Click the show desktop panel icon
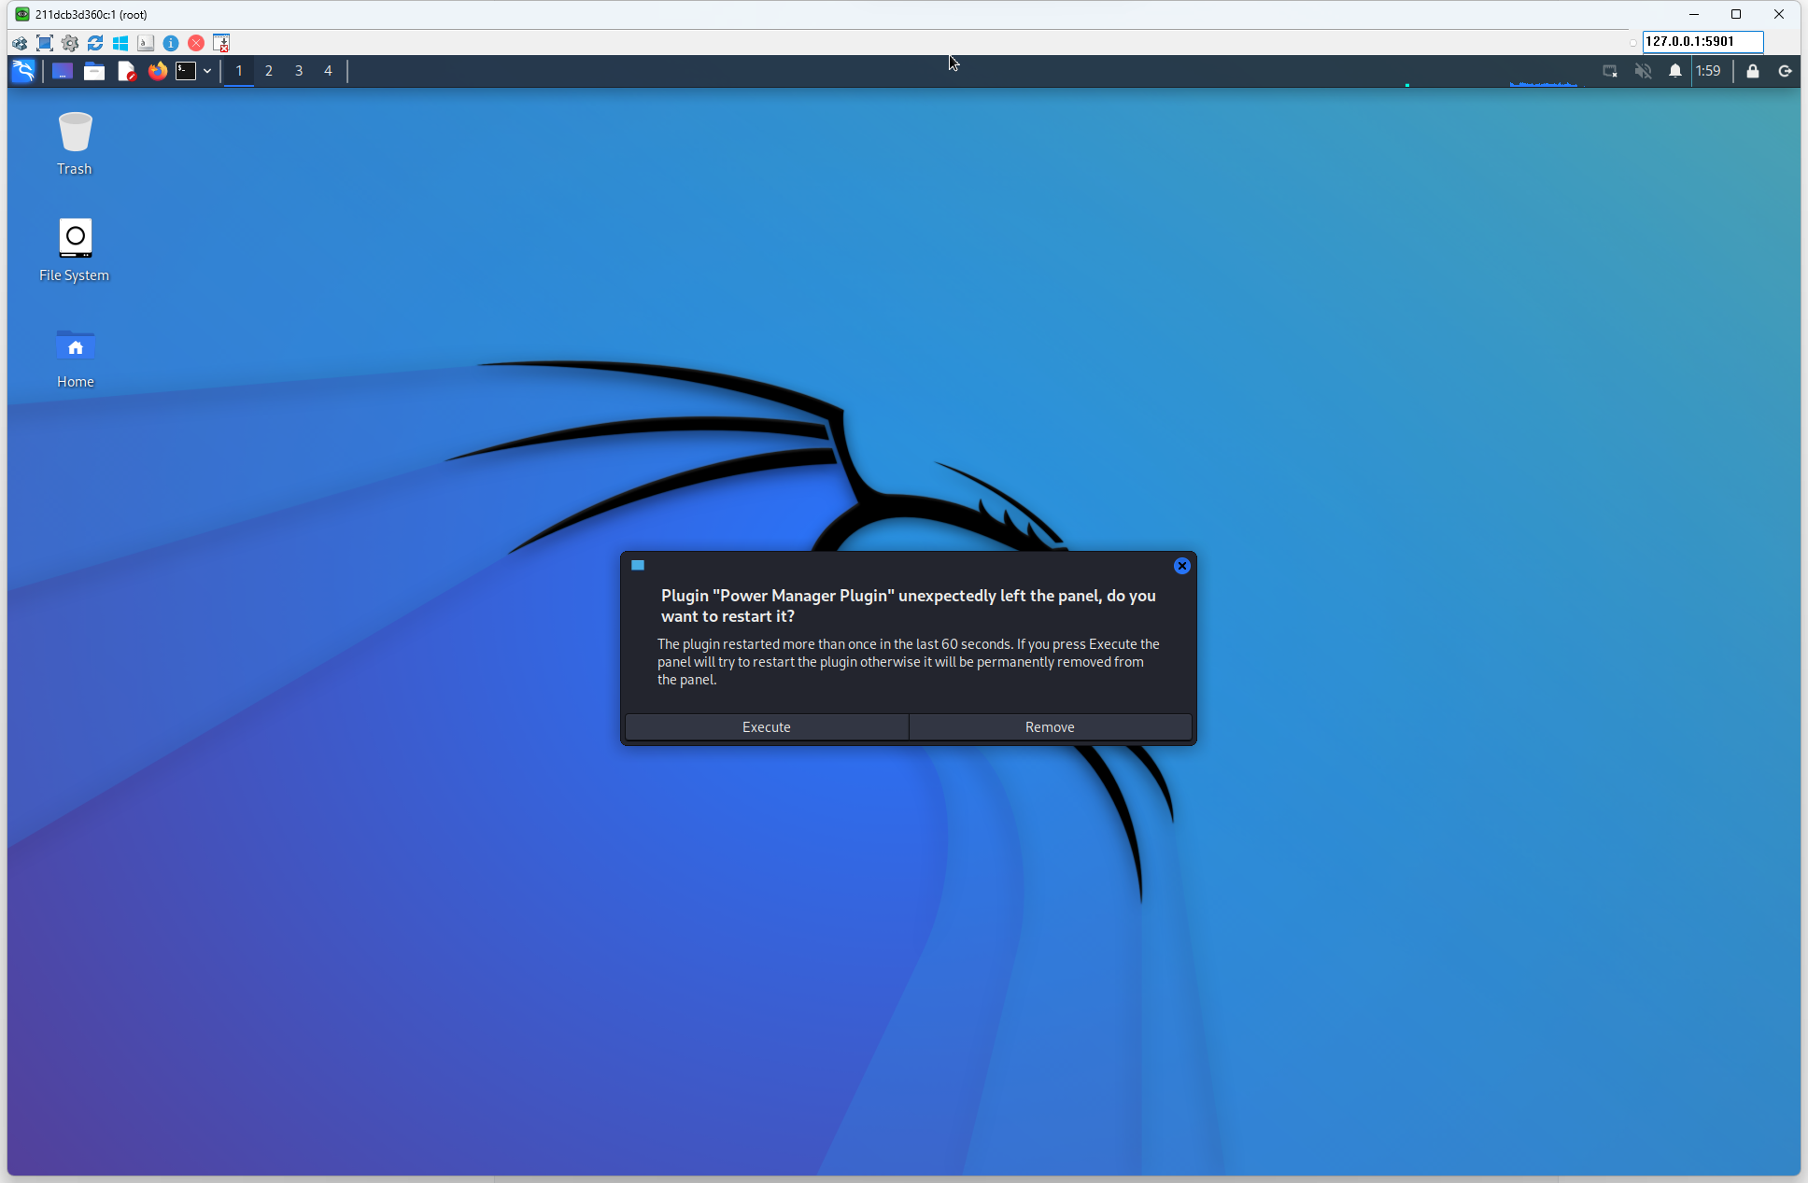The image size is (1808, 1183). coord(63,71)
